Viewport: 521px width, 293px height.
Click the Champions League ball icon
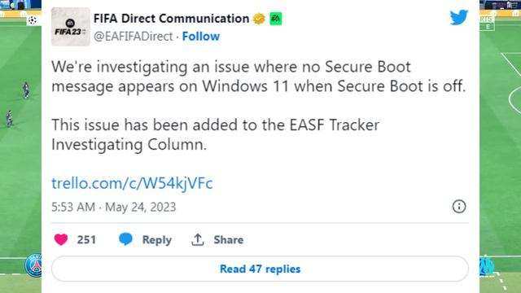(x=33, y=21)
